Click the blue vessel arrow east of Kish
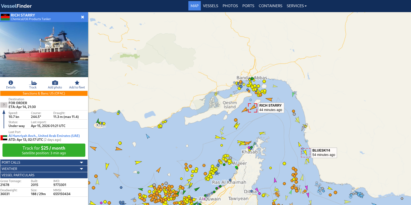The height and width of the screenshot is (205, 411). (148, 136)
